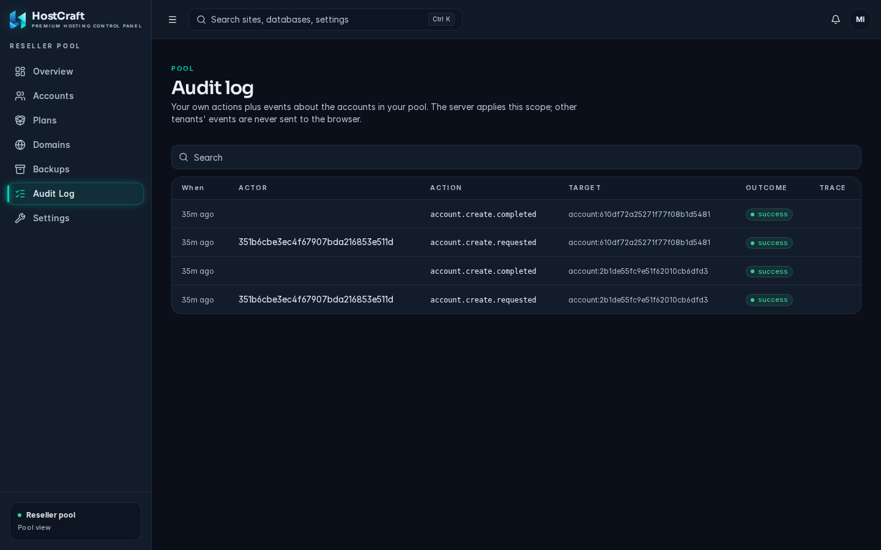This screenshot has height=550, width=881.
Task: Click the Plans package icon
Action: point(20,120)
